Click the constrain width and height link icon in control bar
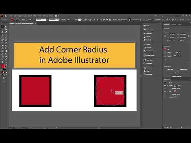191x143 pixels. [130, 20]
